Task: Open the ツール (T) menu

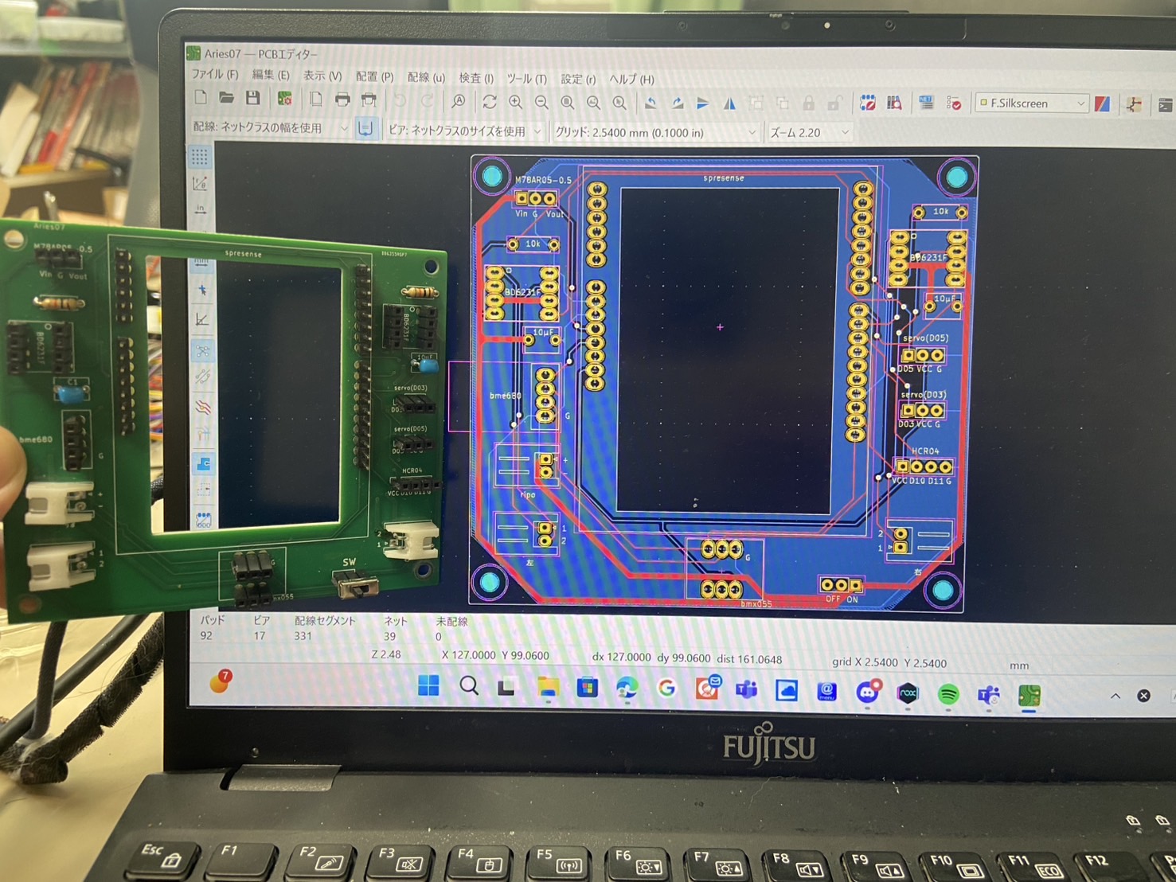Action: tap(526, 79)
